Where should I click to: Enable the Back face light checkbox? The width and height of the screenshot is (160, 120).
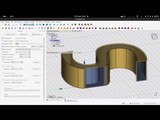[x=2, y=44]
